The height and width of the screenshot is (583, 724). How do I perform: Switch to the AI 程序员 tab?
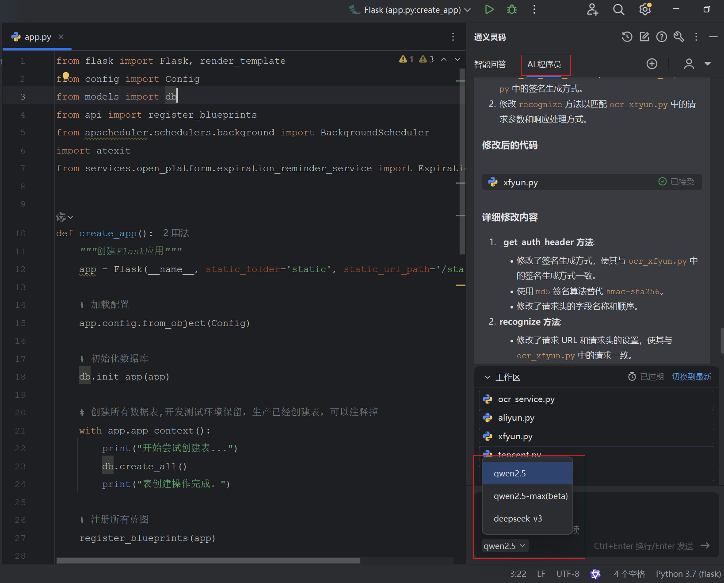tap(545, 65)
